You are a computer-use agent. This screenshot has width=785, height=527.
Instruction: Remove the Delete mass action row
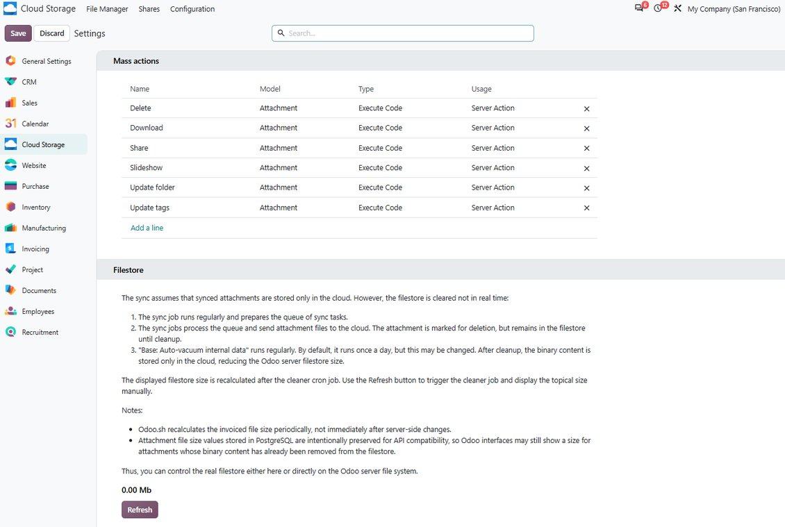(587, 108)
